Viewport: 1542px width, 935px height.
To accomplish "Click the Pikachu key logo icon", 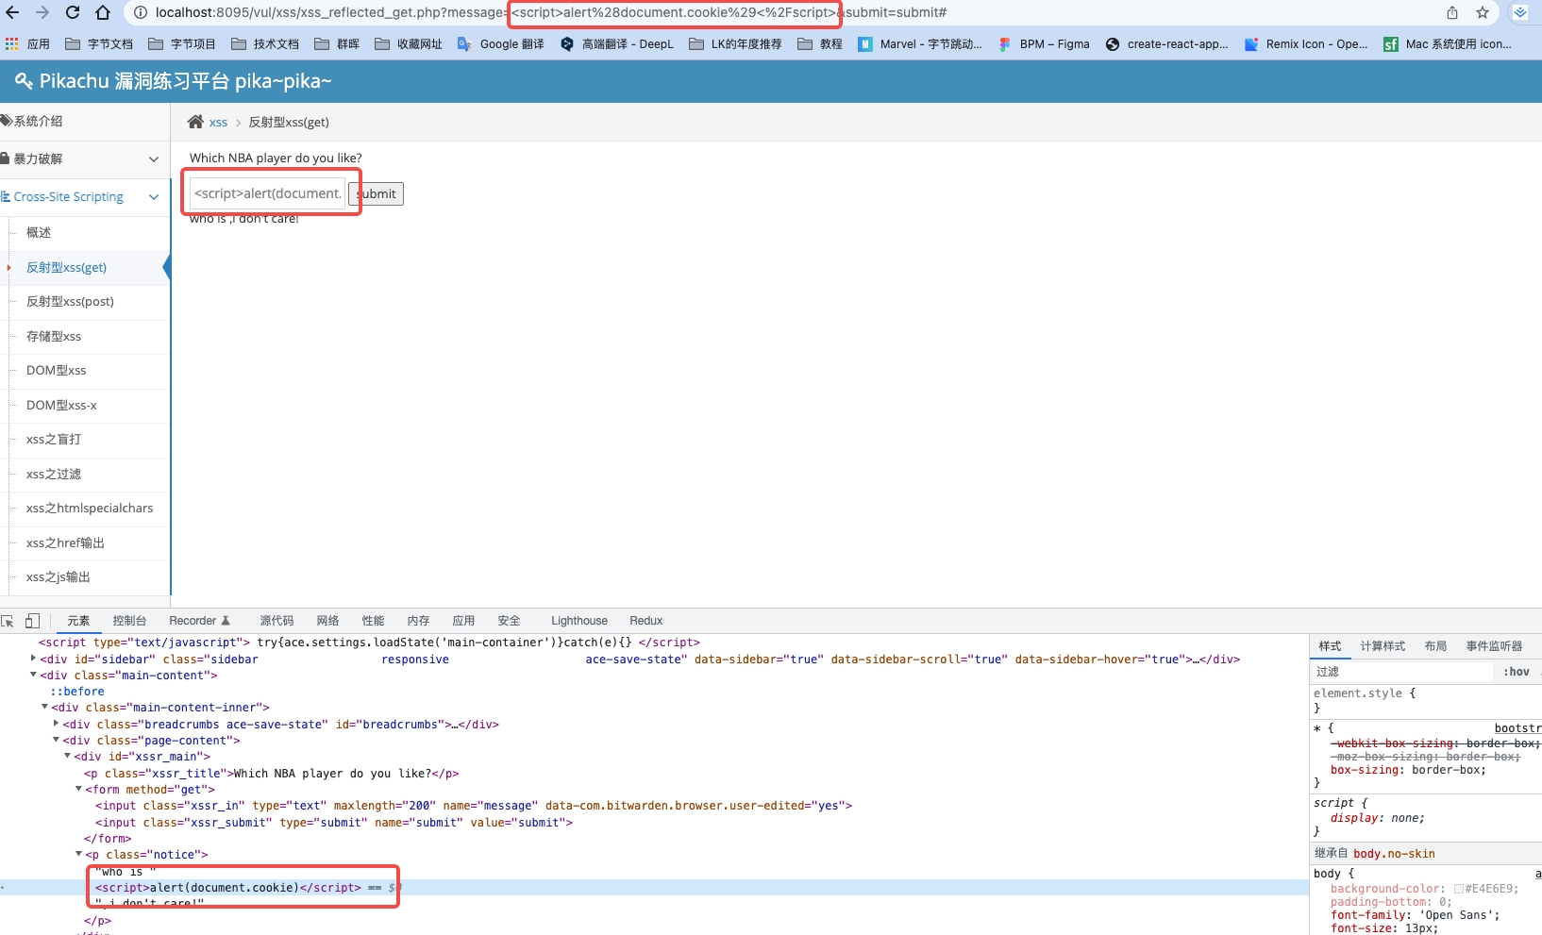I will pos(24,81).
